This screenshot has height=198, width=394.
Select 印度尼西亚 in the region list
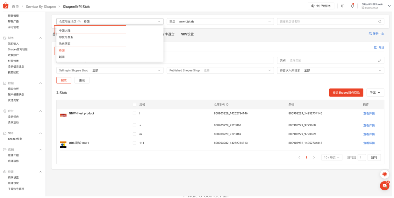coord(110,37)
